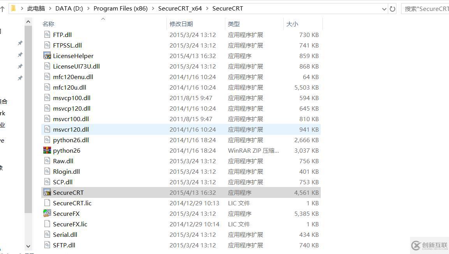Select the file named python26.dll
The width and height of the screenshot is (449, 254).
[71, 140]
